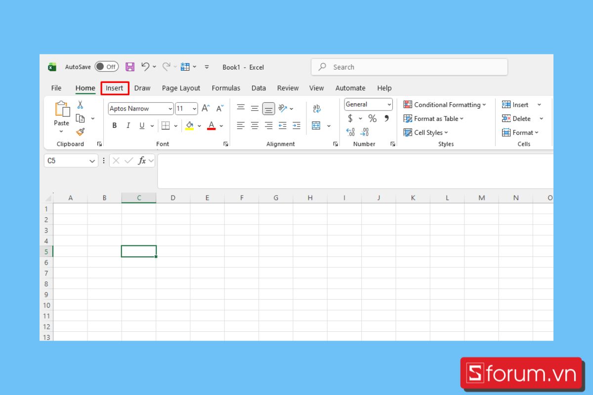Switch to the Draw tab
593x395 pixels.
click(x=142, y=88)
